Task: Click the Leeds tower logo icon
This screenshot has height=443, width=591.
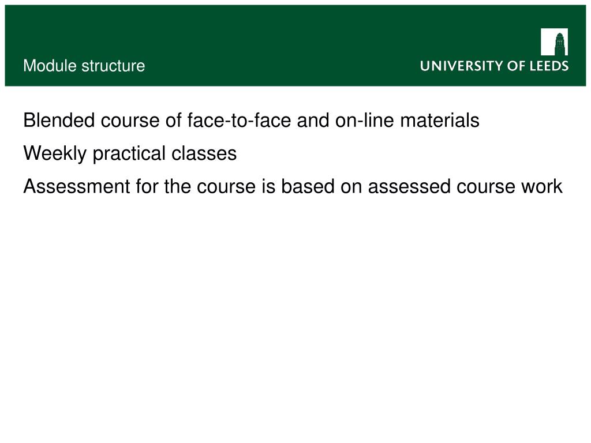Action: pos(554,42)
